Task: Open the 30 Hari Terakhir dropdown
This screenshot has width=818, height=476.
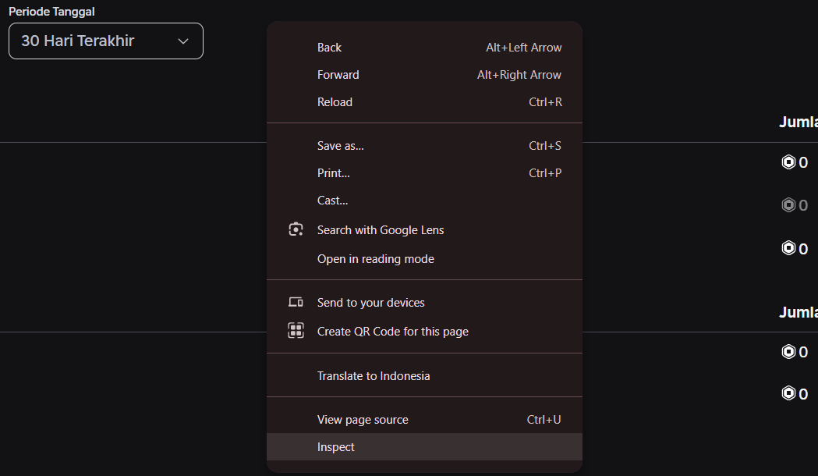Action: pos(105,41)
